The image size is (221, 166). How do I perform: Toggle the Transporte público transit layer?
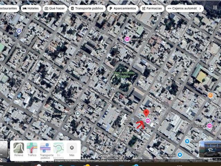(45, 151)
